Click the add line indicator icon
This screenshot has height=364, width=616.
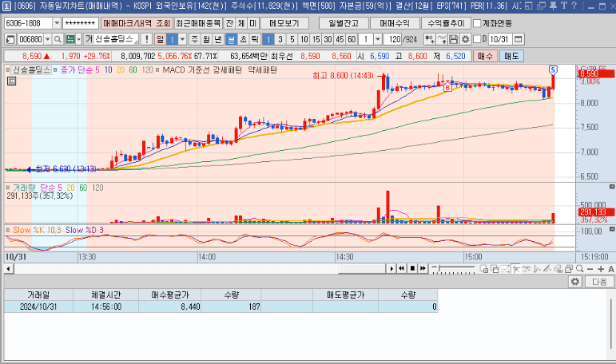tap(442, 39)
